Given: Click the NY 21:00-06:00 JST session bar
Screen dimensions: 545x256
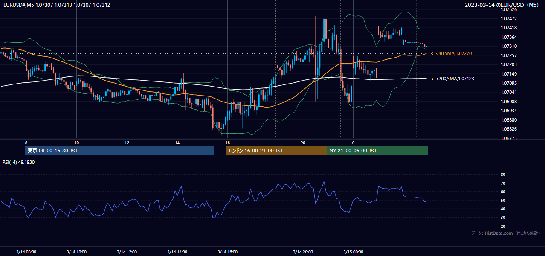Looking at the screenshot, I should 377,151.
